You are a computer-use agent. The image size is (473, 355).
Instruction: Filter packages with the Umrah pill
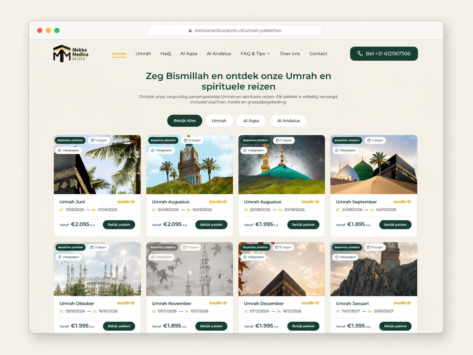[219, 121]
